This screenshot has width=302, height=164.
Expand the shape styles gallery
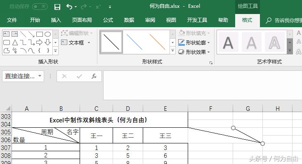[172, 51]
